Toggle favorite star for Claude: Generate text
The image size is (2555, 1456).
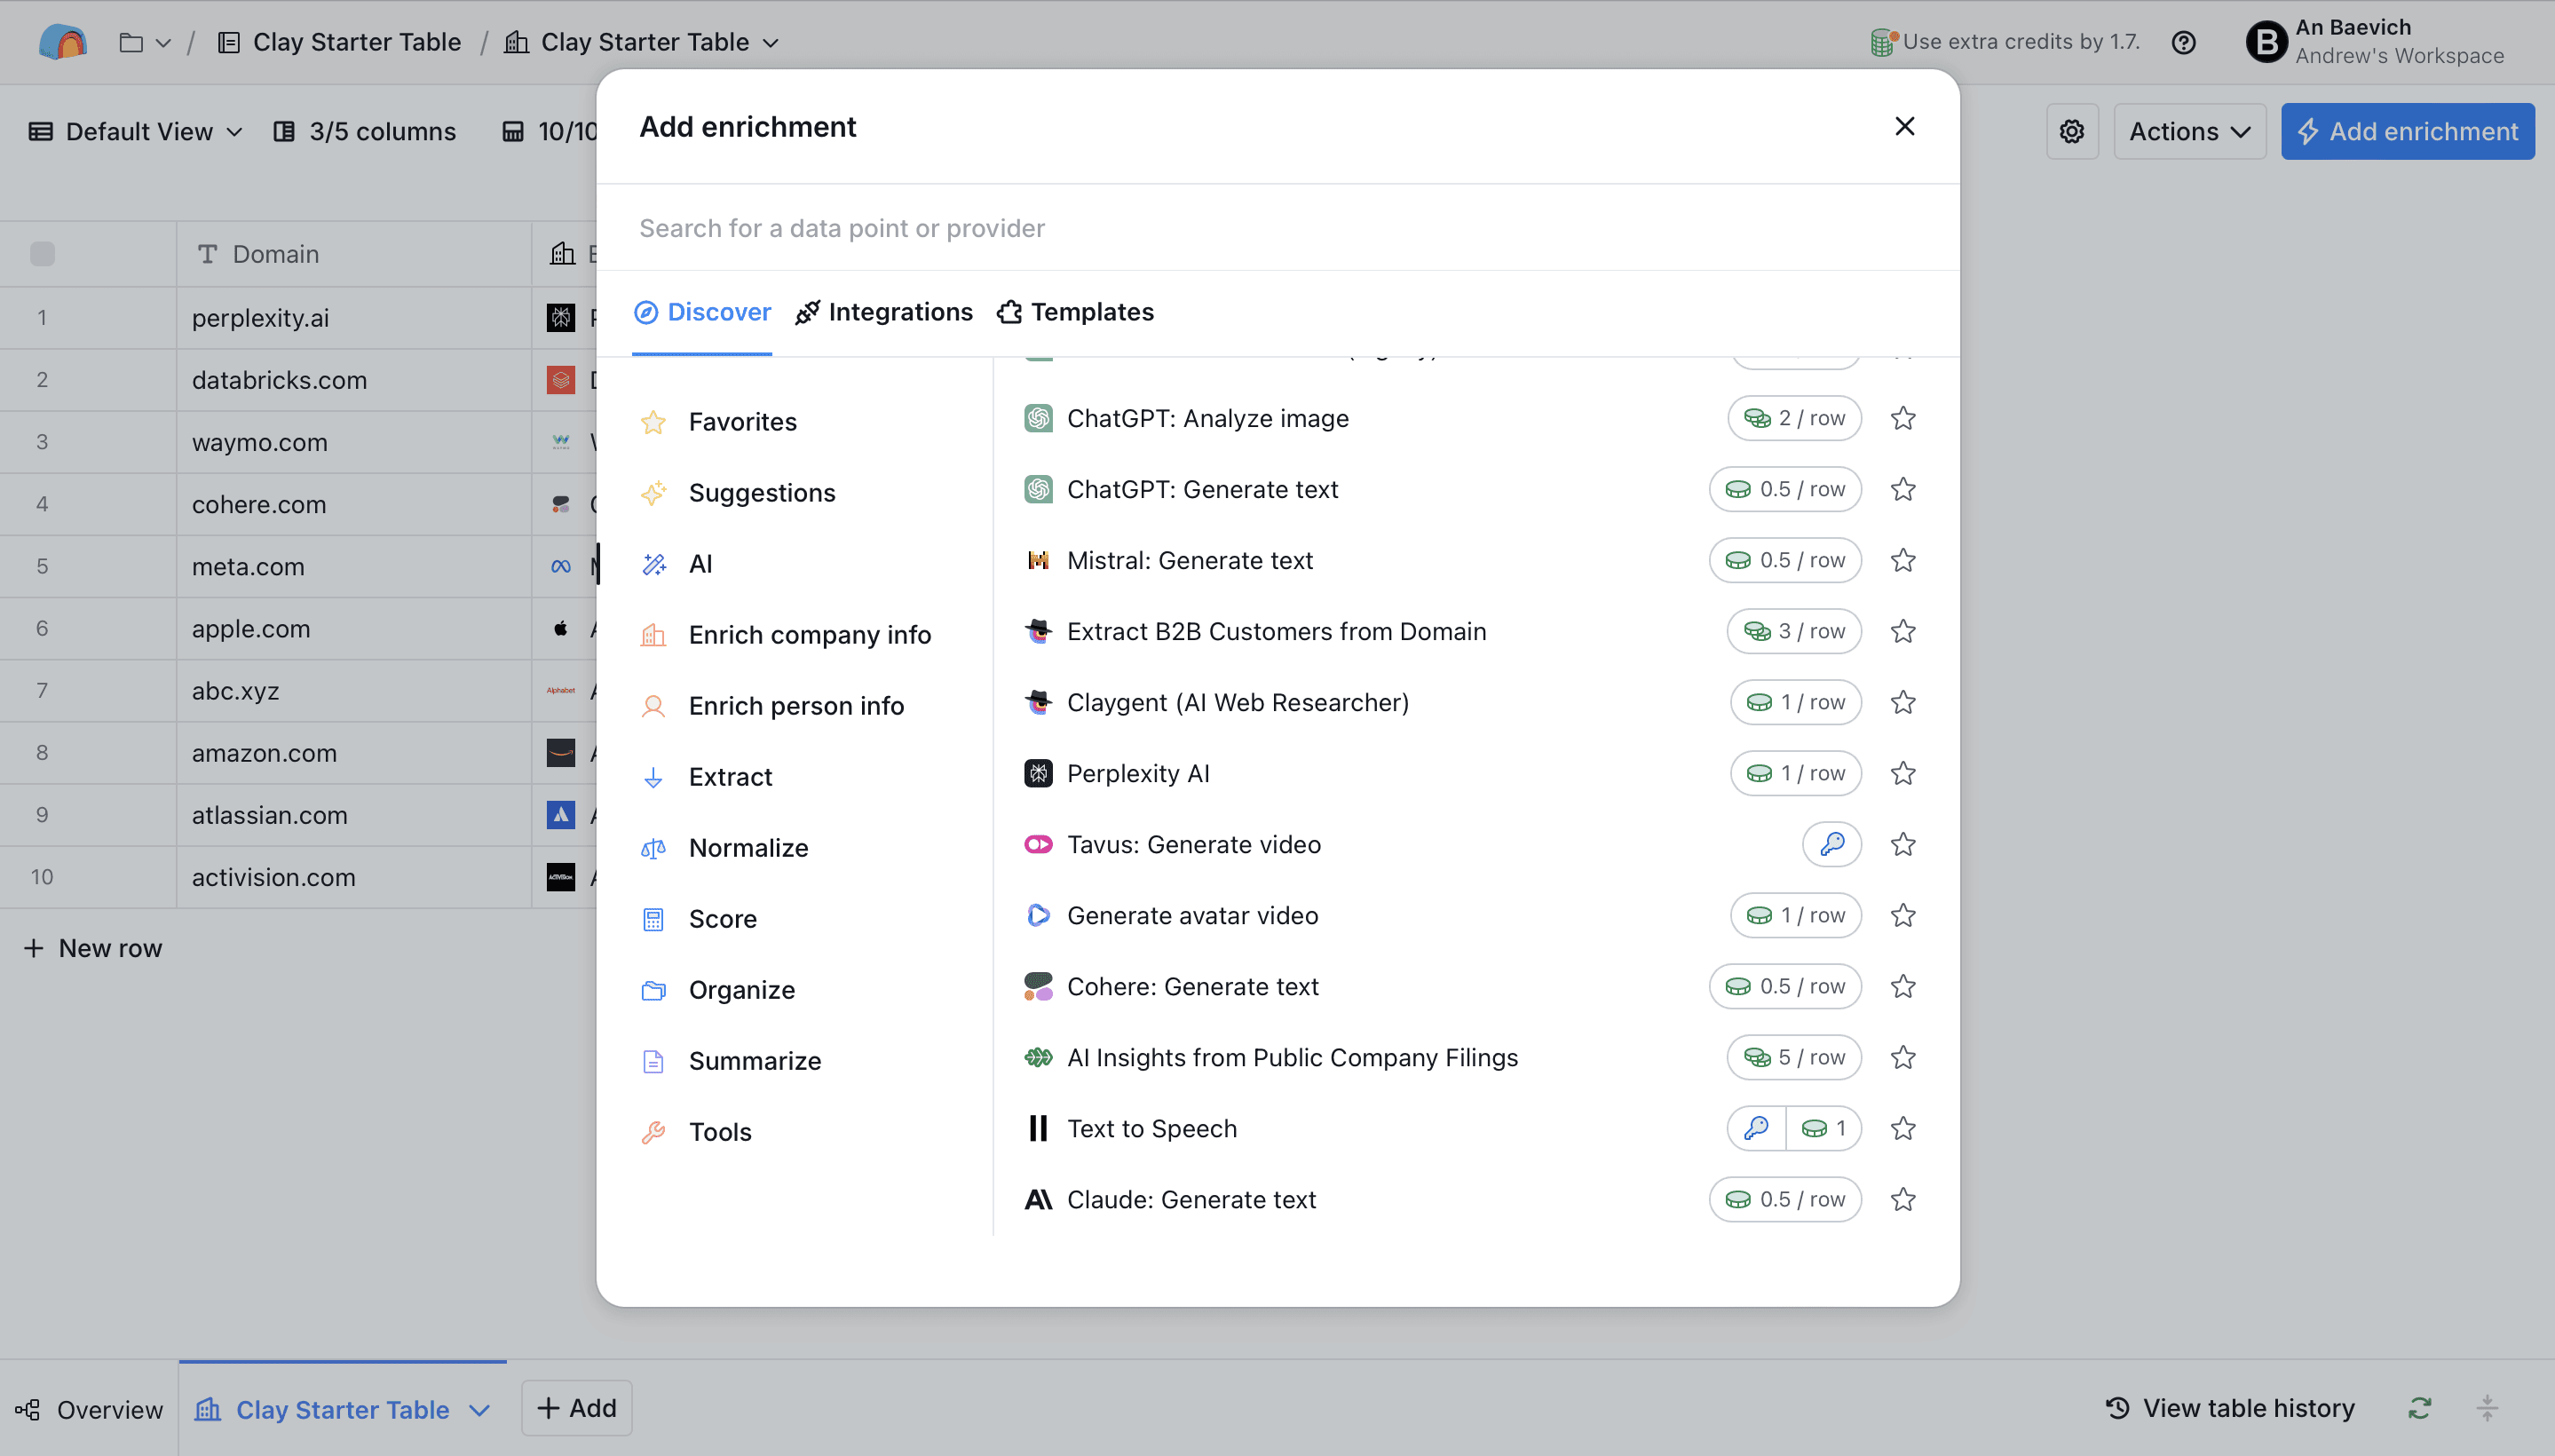click(x=1902, y=1199)
